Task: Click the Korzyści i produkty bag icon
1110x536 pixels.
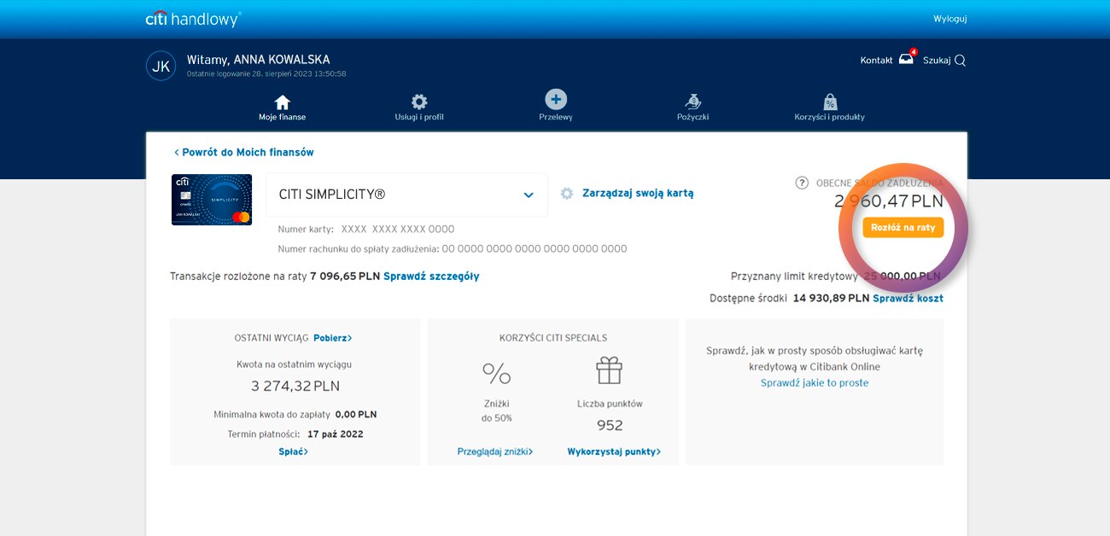Action: (x=830, y=102)
